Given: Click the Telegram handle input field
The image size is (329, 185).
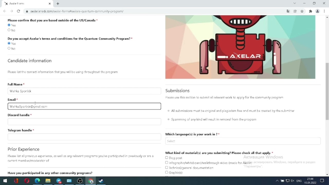Looking at the screenshot, I should 84,137.
